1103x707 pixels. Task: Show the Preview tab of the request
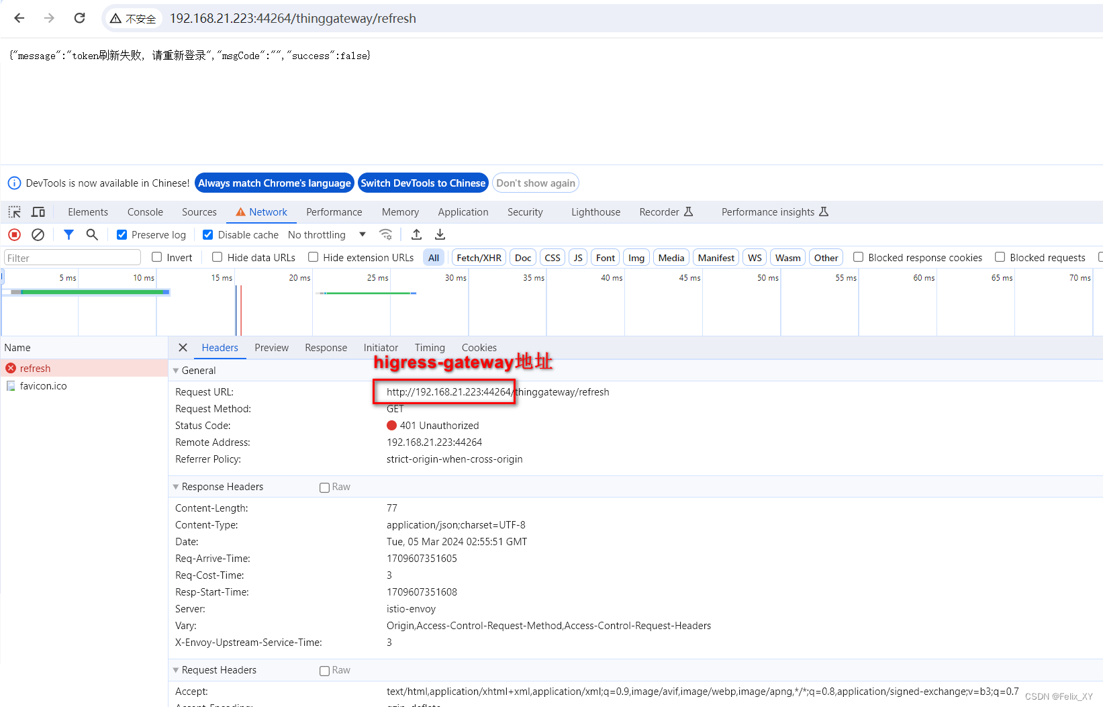(x=272, y=348)
